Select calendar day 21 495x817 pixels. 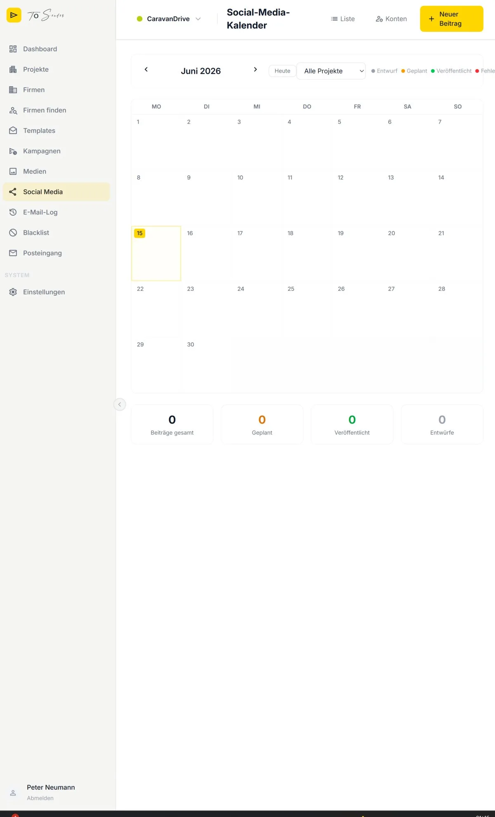(x=457, y=253)
